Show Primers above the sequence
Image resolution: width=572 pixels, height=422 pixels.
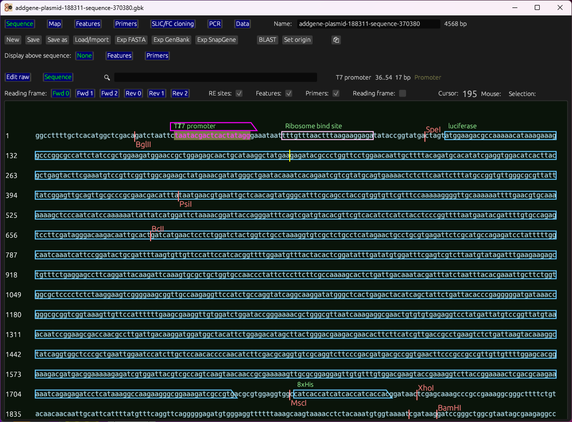(x=157, y=56)
